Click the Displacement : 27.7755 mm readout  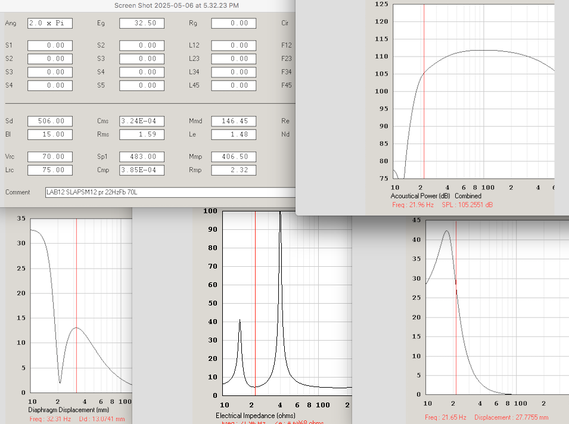[x=511, y=417]
